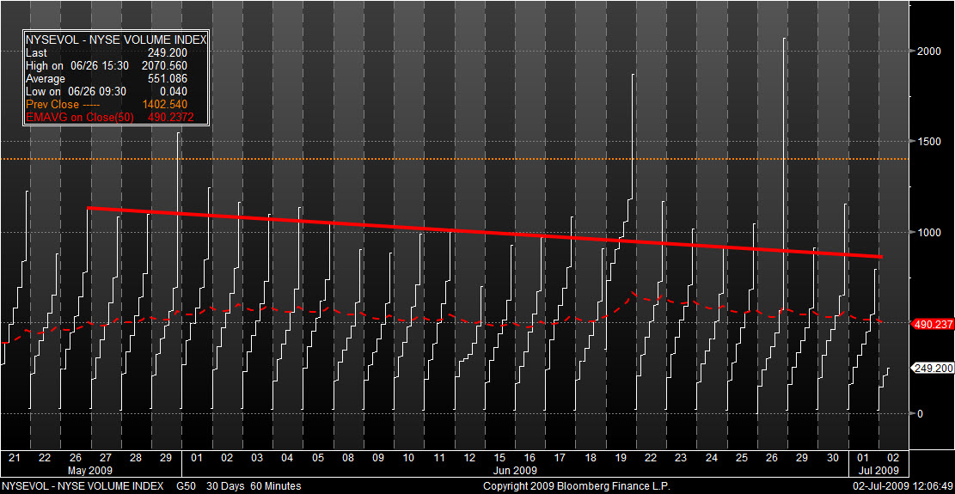Click the 0 label on the price axis
This screenshot has height=494, width=955.
[921, 414]
